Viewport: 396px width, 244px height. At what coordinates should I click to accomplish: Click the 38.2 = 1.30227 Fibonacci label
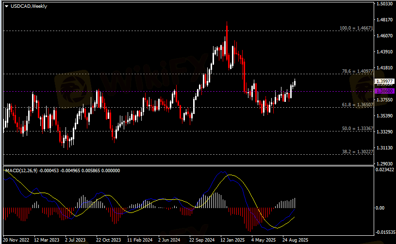(358, 152)
